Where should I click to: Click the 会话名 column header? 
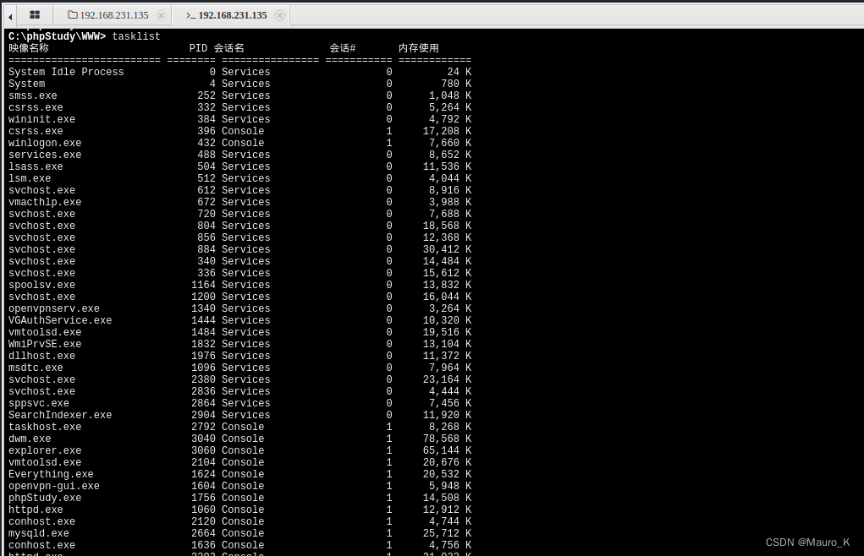tap(228, 48)
